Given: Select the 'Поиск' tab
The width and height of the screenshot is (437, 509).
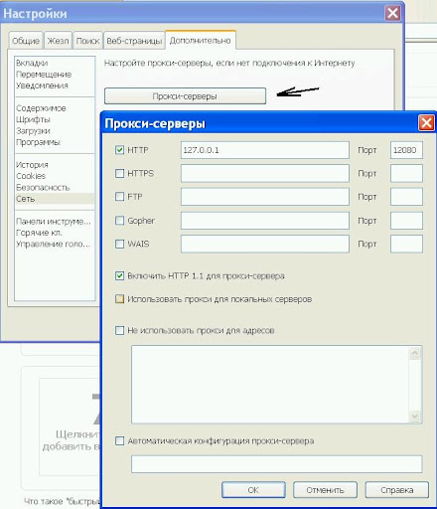Looking at the screenshot, I should pyautogui.click(x=87, y=41).
